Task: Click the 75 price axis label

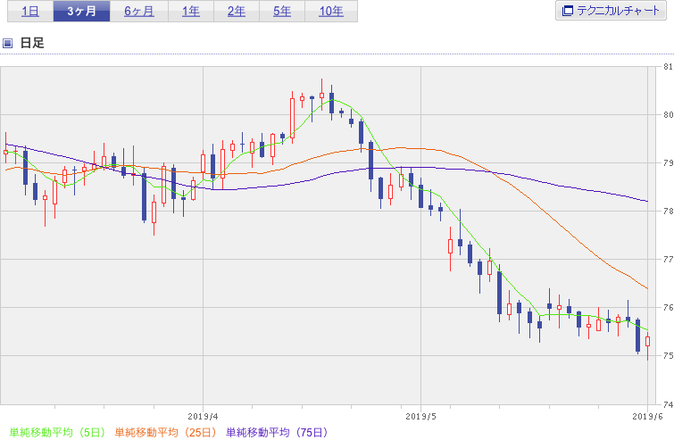Action: (669, 355)
